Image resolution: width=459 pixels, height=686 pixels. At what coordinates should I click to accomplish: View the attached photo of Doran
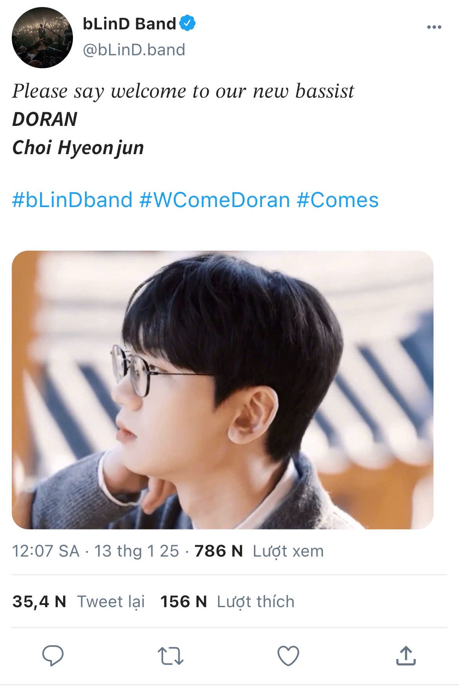(222, 390)
